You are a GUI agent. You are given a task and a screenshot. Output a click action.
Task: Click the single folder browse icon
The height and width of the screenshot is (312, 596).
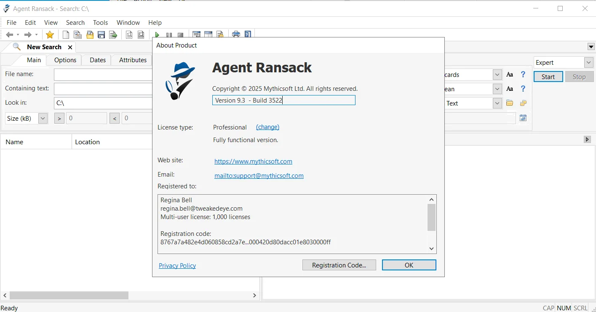(x=510, y=103)
